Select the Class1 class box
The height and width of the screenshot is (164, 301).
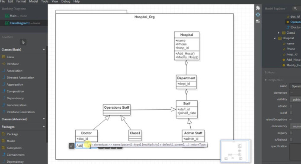point(135,136)
